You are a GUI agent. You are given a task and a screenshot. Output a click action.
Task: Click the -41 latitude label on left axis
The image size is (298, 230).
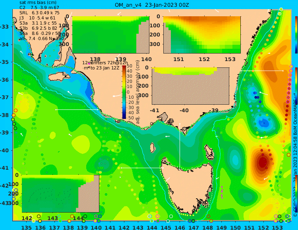(x=4, y=168)
